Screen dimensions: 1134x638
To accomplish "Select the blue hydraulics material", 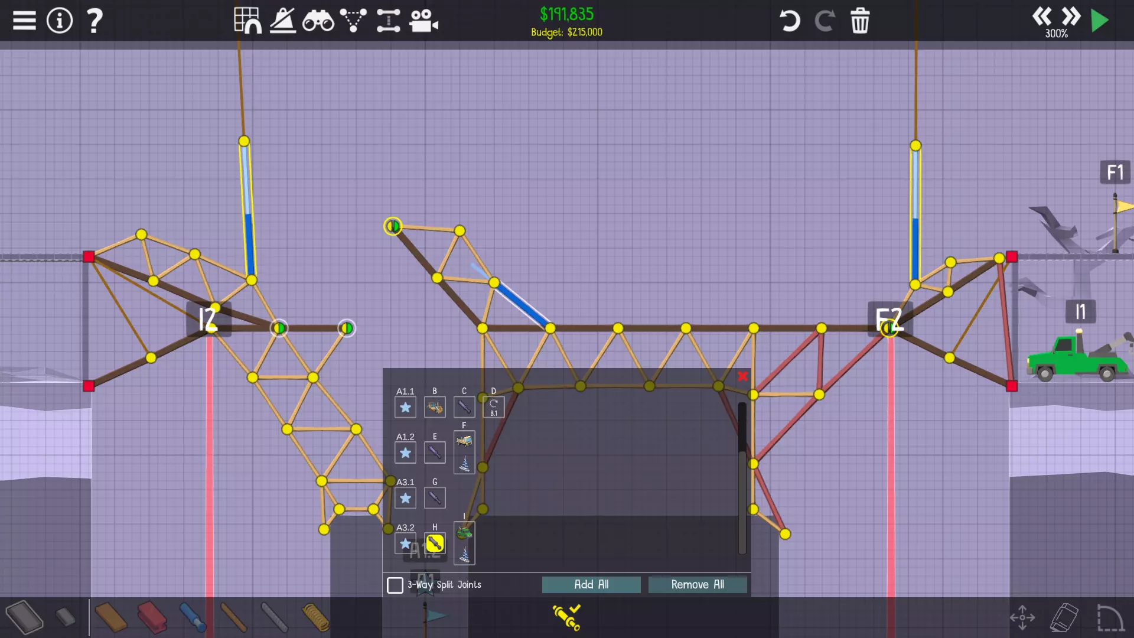I will 193,617.
